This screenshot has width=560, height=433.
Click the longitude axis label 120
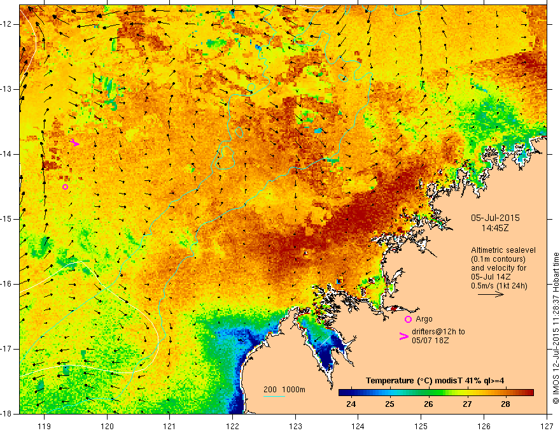tap(107, 426)
